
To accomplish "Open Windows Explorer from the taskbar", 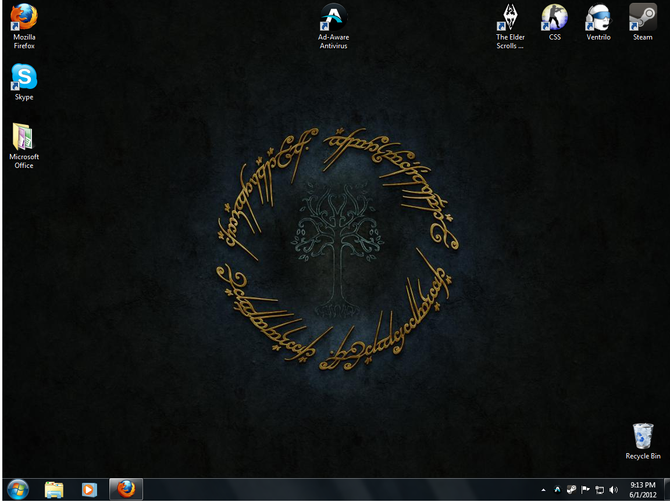I will pyautogui.click(x=54, y=490).
